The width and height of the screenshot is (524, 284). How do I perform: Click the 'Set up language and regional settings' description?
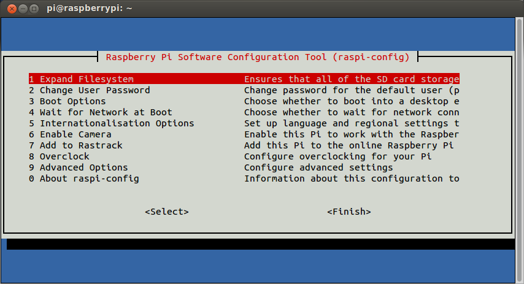pyautogui.click(x=352, y=123)
